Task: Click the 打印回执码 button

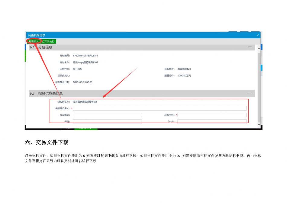Action: (48, 41)
